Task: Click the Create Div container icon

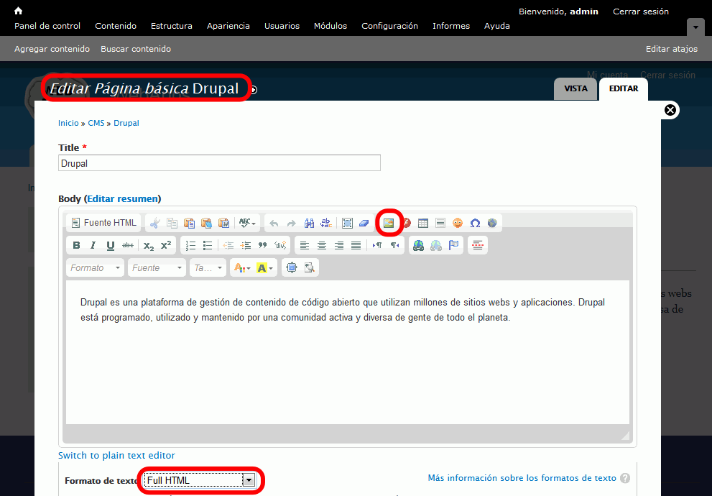Action: (x=279, y=245)
